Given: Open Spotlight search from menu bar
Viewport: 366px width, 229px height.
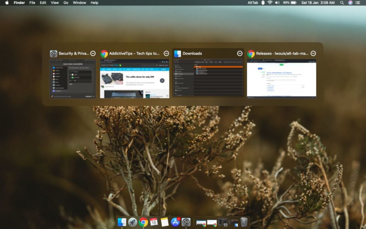Looking at the screenshot, I should coord(342,3).
